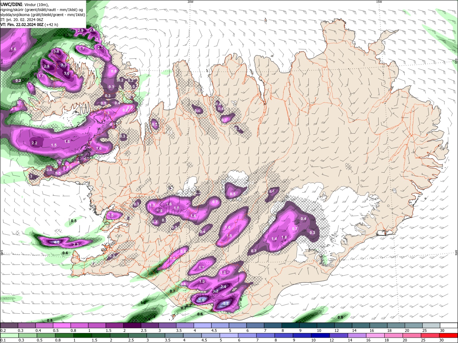Click the navy blue 10 swatch in rain legend
Screen dimensions: 458x343
[x=320, y=335]
